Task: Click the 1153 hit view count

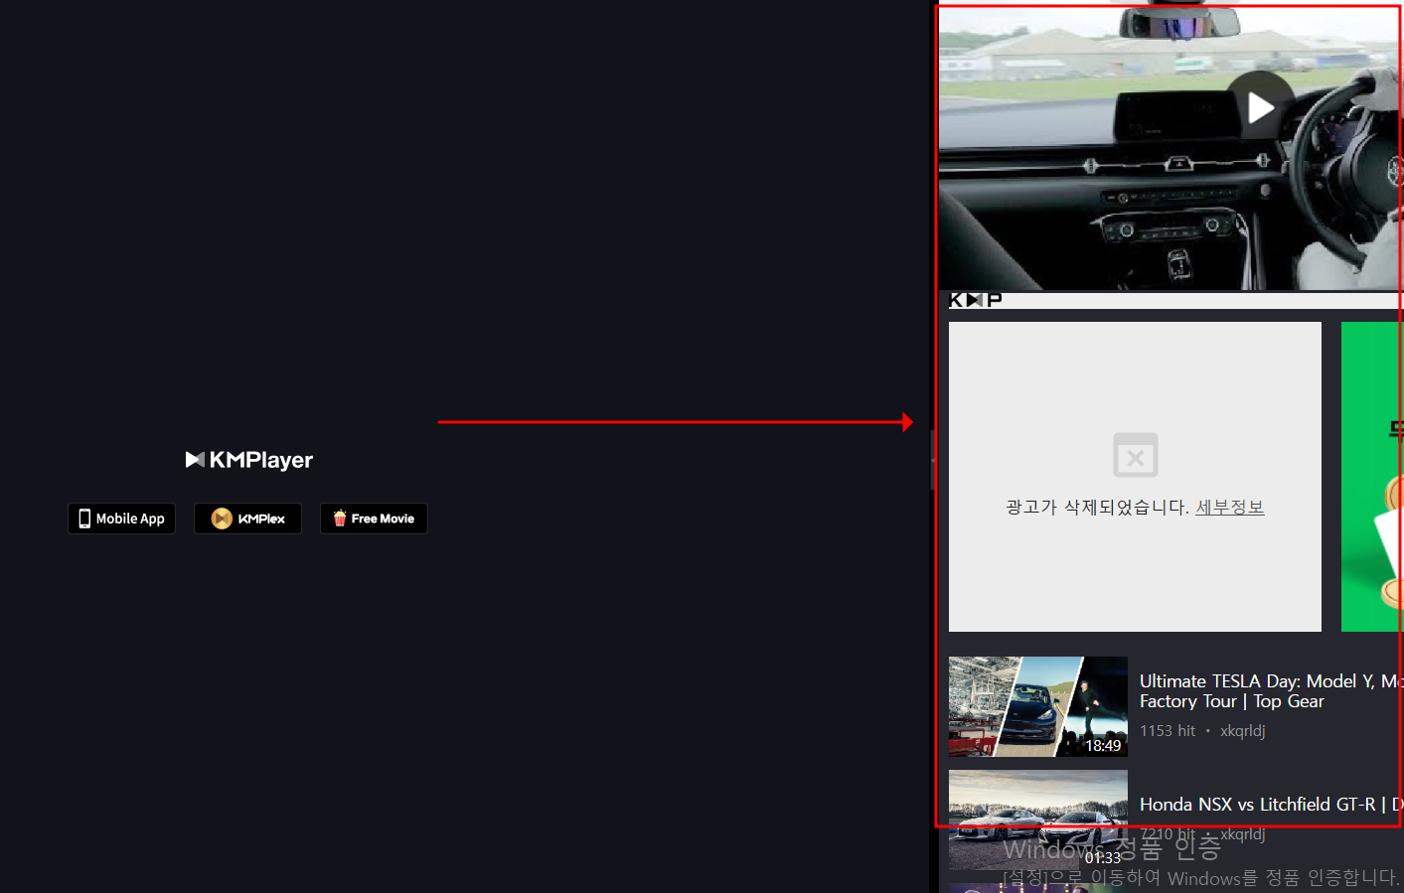Action: (1168, 731)
